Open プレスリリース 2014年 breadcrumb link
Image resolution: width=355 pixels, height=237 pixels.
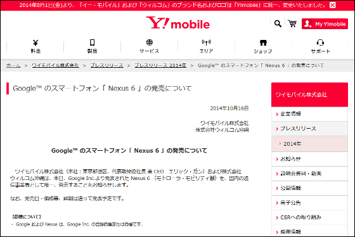pyautogui.click(x=160, y=65)
